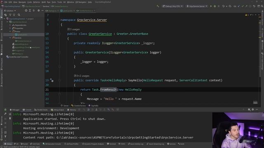Screen dimensions: 264x148
Task: Open the NuGet tool window
Action: click(24, 144)
